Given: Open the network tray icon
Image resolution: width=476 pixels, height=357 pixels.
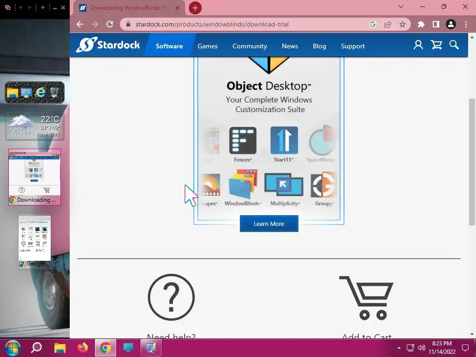Looking at the screenshot, I should pos(410,348).
